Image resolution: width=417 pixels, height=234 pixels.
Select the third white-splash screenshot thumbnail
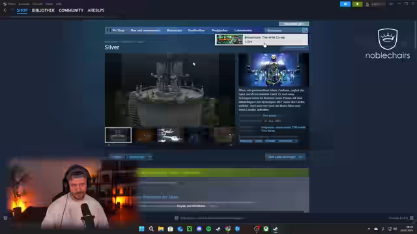click(x=170, y=135)
